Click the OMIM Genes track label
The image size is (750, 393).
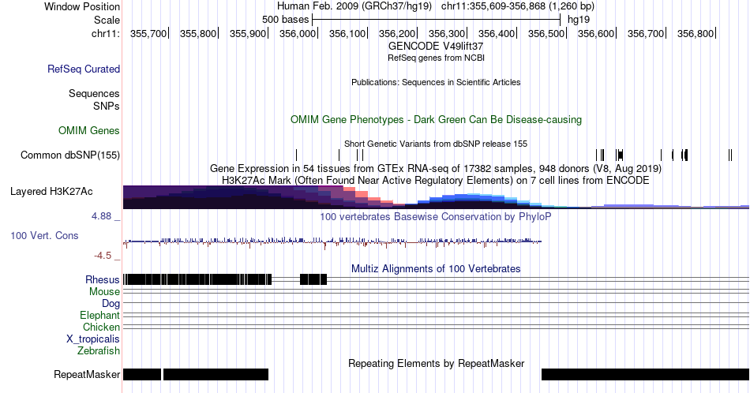click(x=89, y=130)
